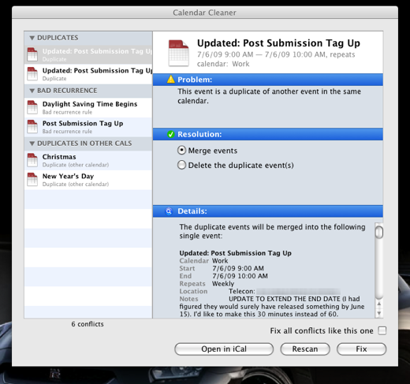410x384 pixels.
Task: Select the New Year's Day conflict
Action: [x=88, y=180]
